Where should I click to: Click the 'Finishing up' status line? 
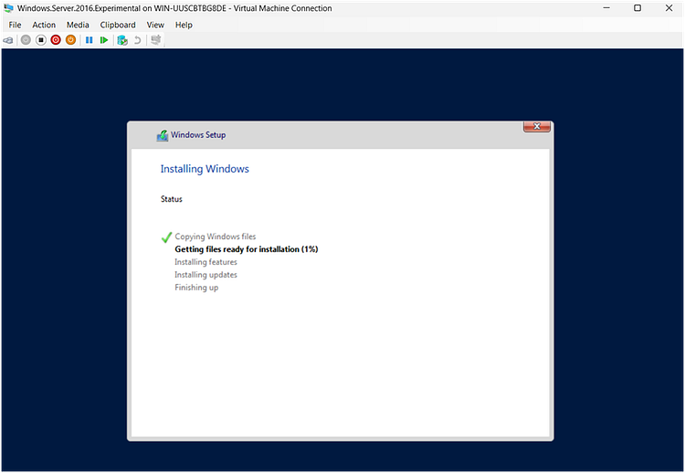pos(196,288)
